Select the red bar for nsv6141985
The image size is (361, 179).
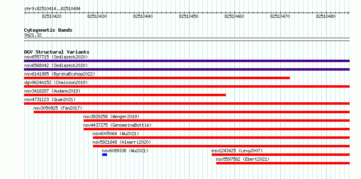(x=157, y=78)
